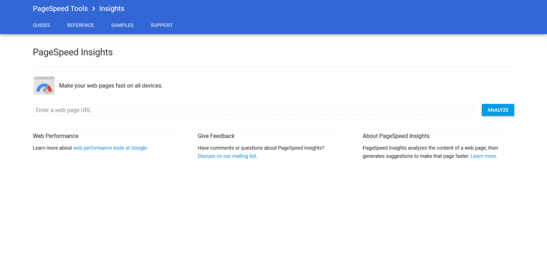Screen dimensions: 547x263
Task: Open the SUPPORT tab
Action: pos(161,26)
